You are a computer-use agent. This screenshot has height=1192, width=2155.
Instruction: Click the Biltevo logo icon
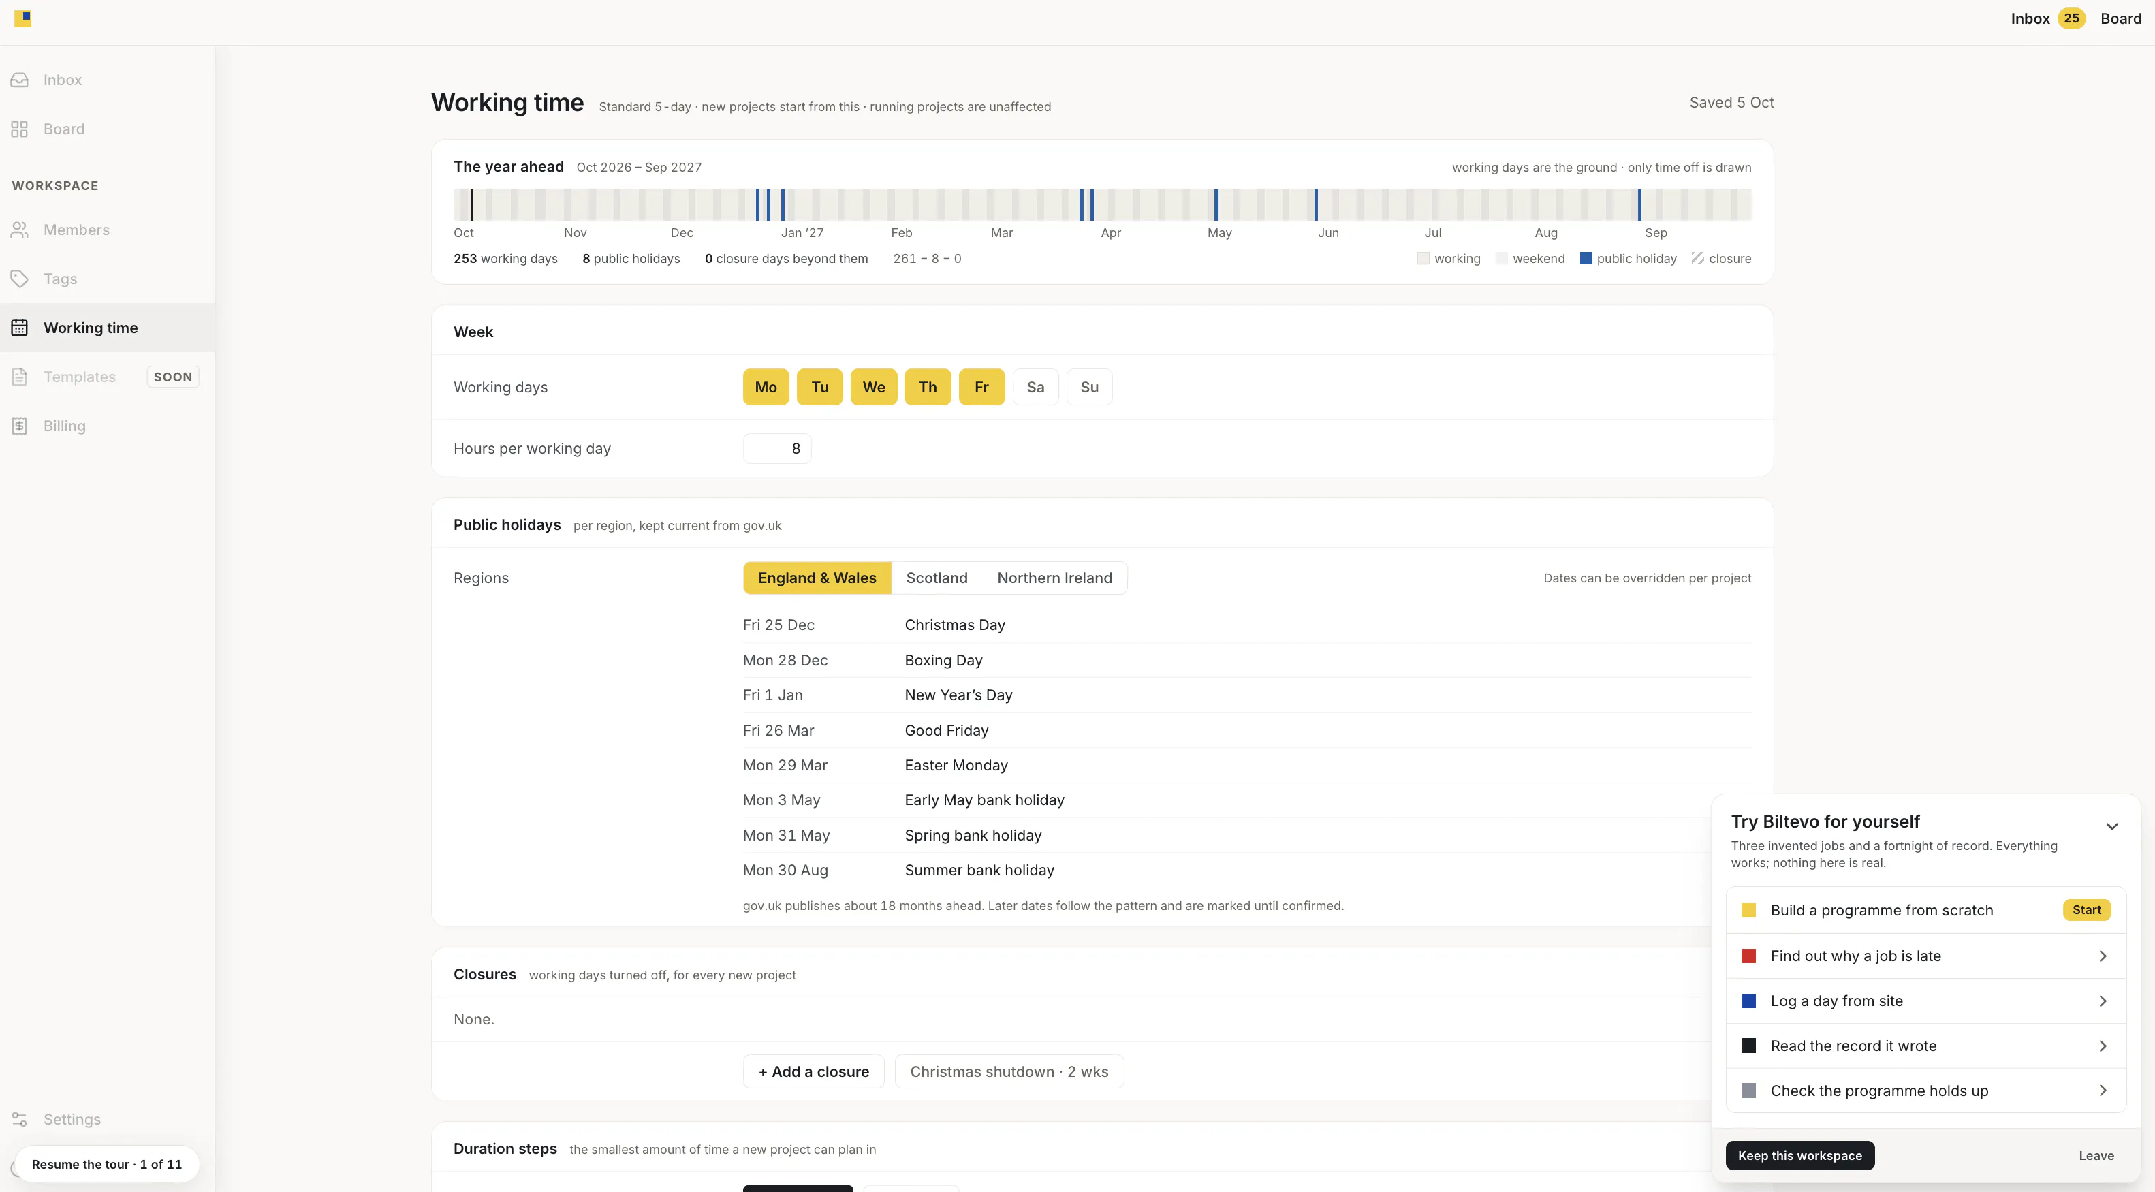pos(22,18)
